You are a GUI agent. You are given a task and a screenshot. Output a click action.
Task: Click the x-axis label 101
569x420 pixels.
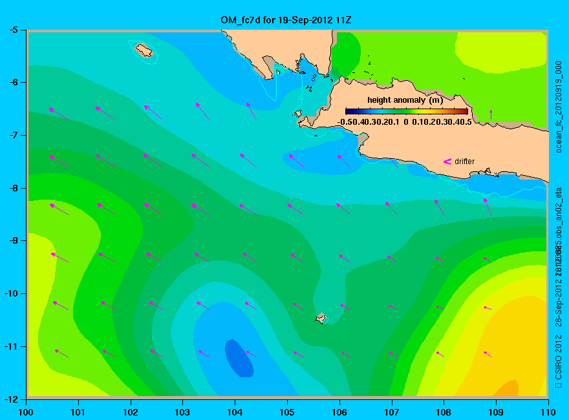pyautogui.click(x=78, y=412)
